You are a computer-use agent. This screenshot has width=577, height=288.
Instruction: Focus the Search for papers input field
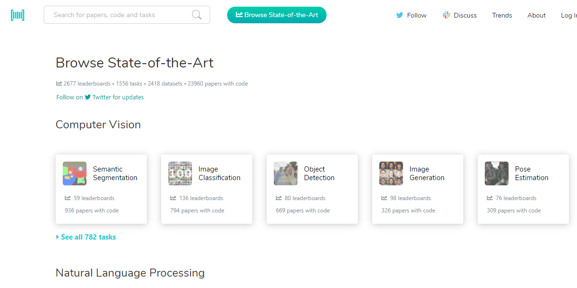(127, 15)
